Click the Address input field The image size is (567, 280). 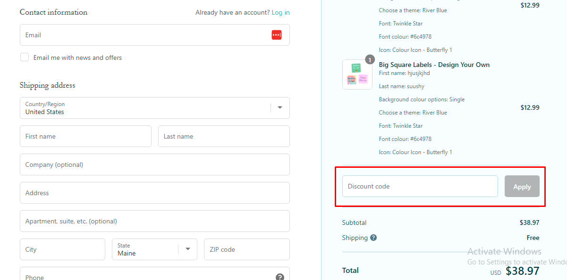(x=155, y=193)
